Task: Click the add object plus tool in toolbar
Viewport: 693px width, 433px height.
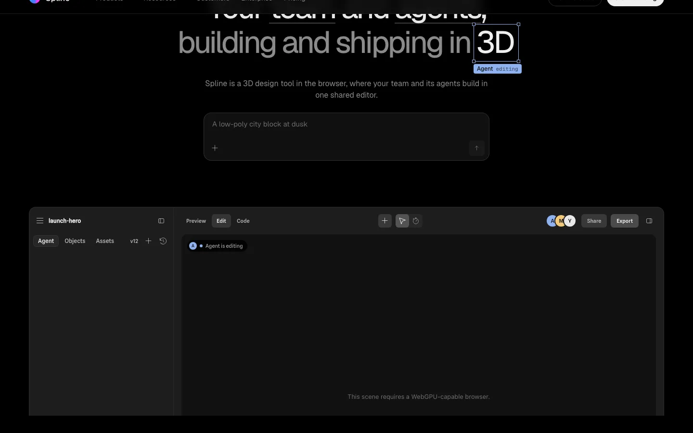Action: [385, 221]
